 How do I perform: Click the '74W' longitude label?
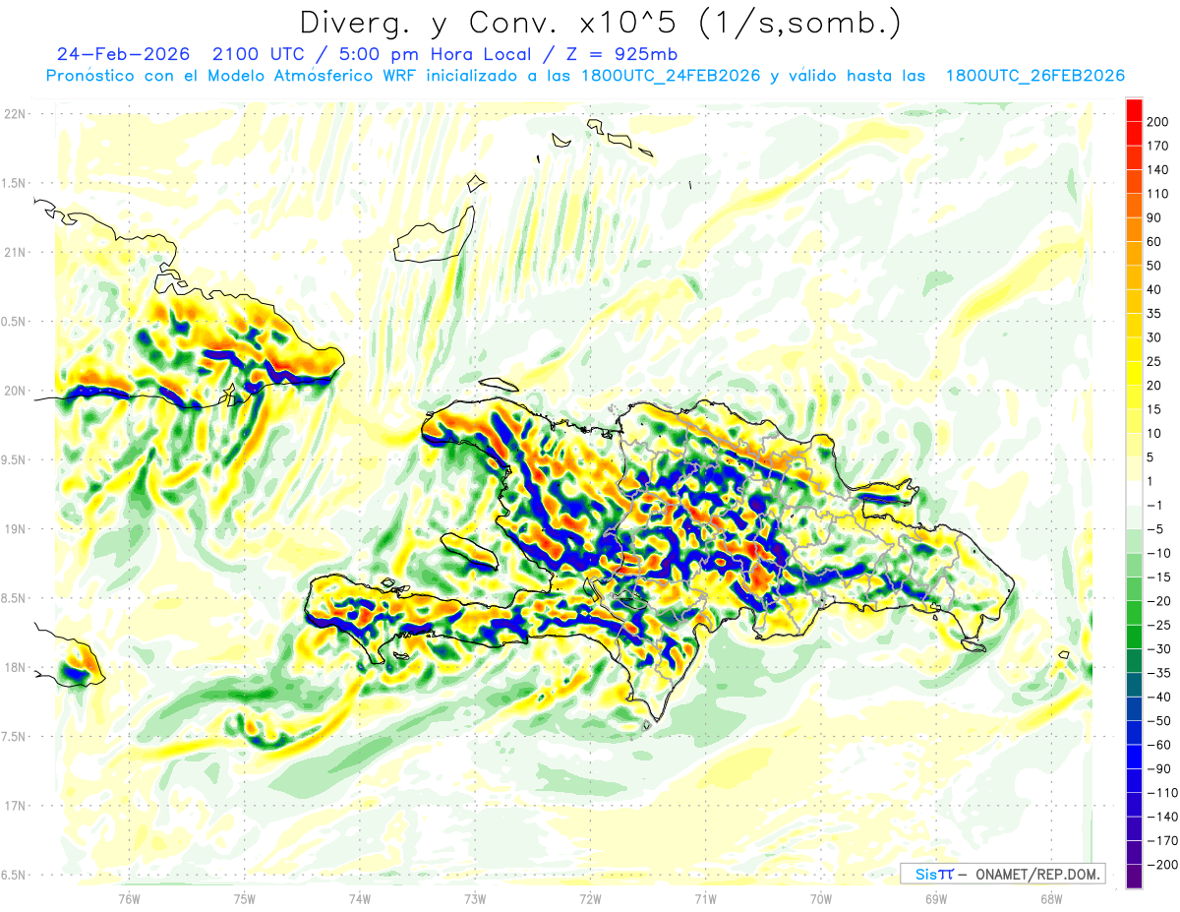359,897
